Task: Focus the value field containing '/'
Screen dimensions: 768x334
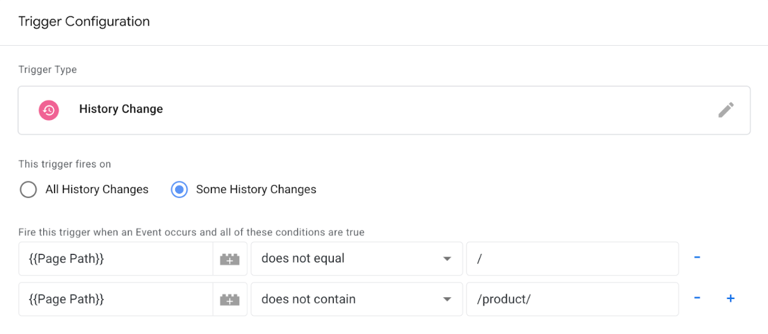Action: (x=571, y=259)
